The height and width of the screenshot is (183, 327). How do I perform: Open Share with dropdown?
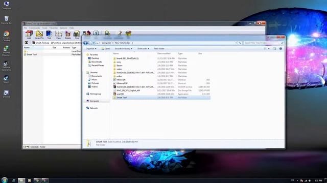click(143, 49)
